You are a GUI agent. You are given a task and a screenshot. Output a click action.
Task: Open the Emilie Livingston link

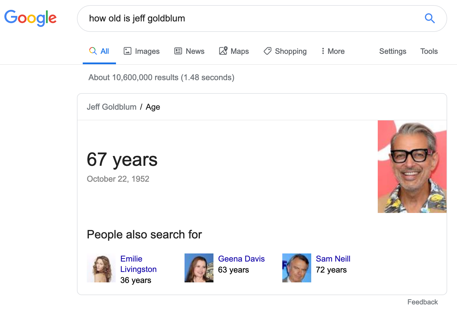tap(138, 264)
